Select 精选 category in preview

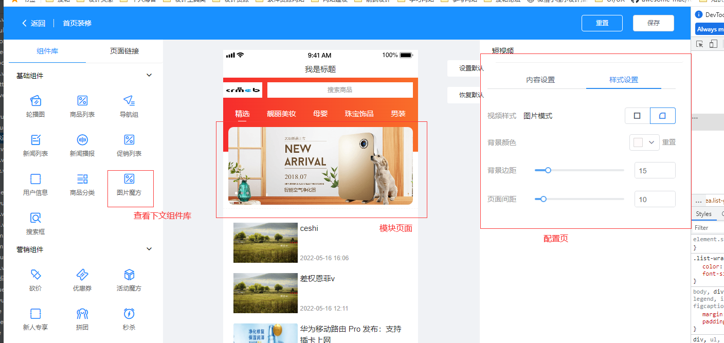pyautogui.click(x=242, y=114)
